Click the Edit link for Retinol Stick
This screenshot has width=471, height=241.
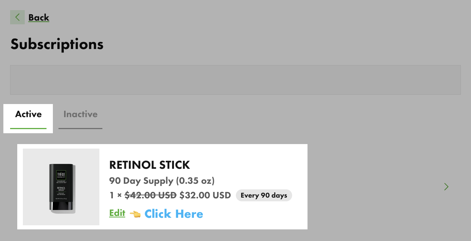(117, 213)
